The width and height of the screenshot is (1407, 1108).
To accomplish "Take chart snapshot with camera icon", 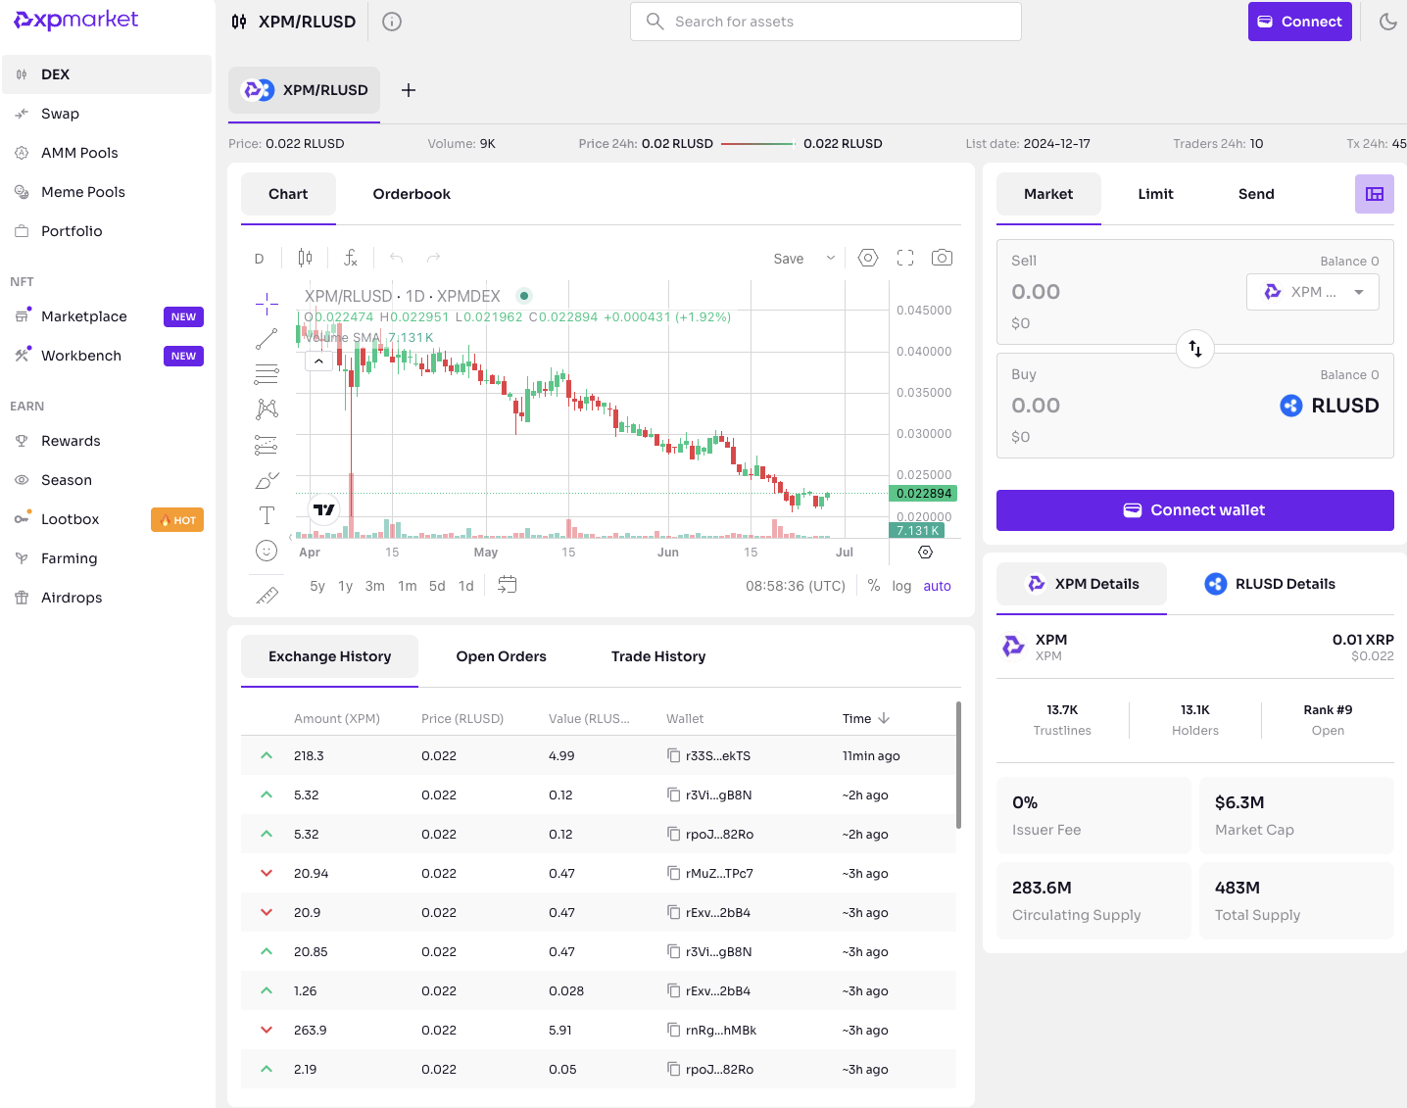I will pyautogui.click(x=942, y=258).
